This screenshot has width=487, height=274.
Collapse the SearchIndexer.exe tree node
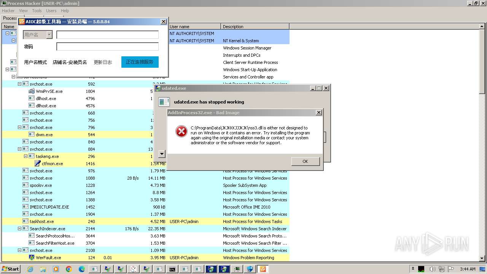click(19, 229)
